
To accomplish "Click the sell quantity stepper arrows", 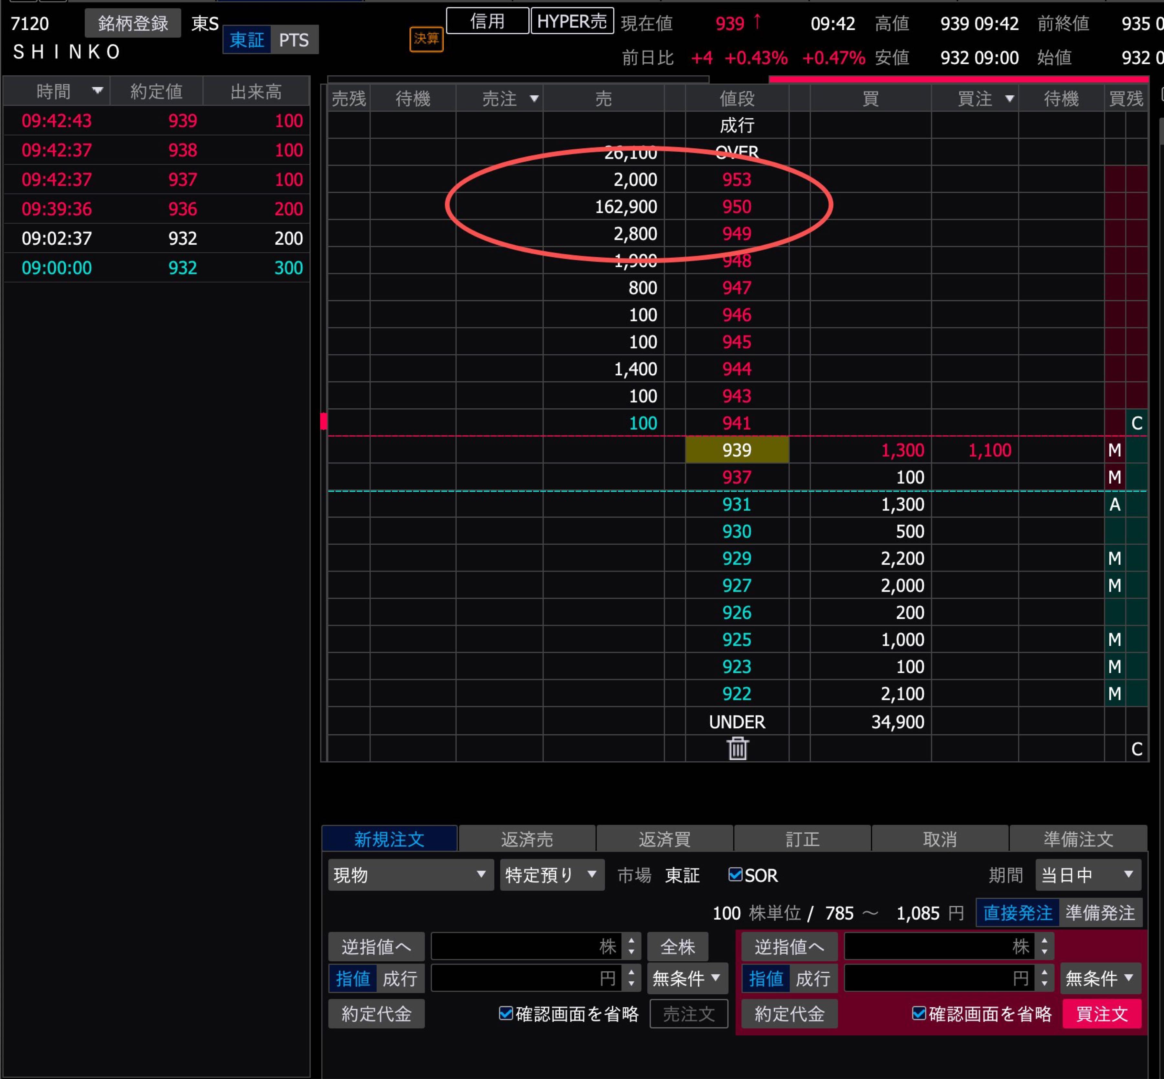I will (x=631, y=946).
